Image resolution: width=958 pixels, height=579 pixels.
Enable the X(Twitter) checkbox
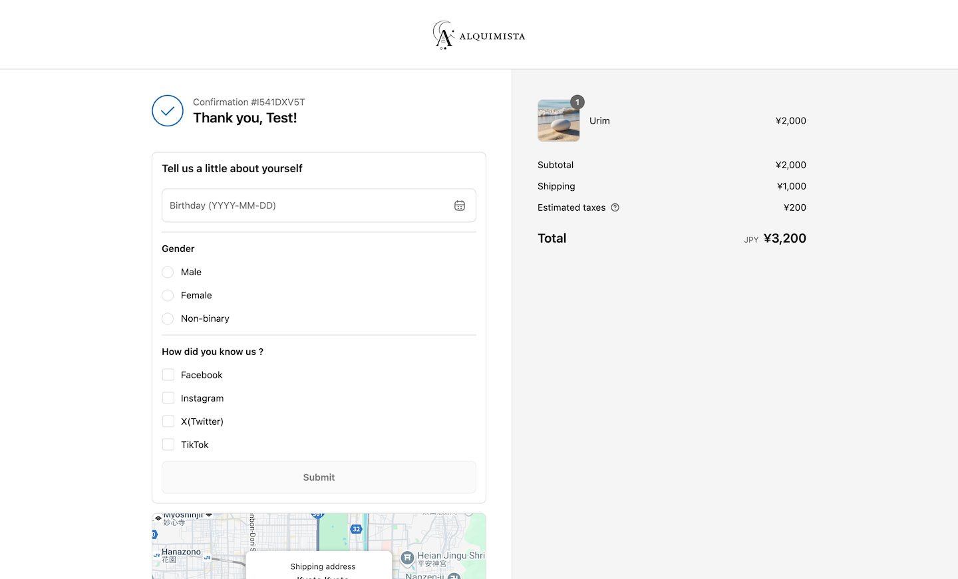tap(168, 421)
